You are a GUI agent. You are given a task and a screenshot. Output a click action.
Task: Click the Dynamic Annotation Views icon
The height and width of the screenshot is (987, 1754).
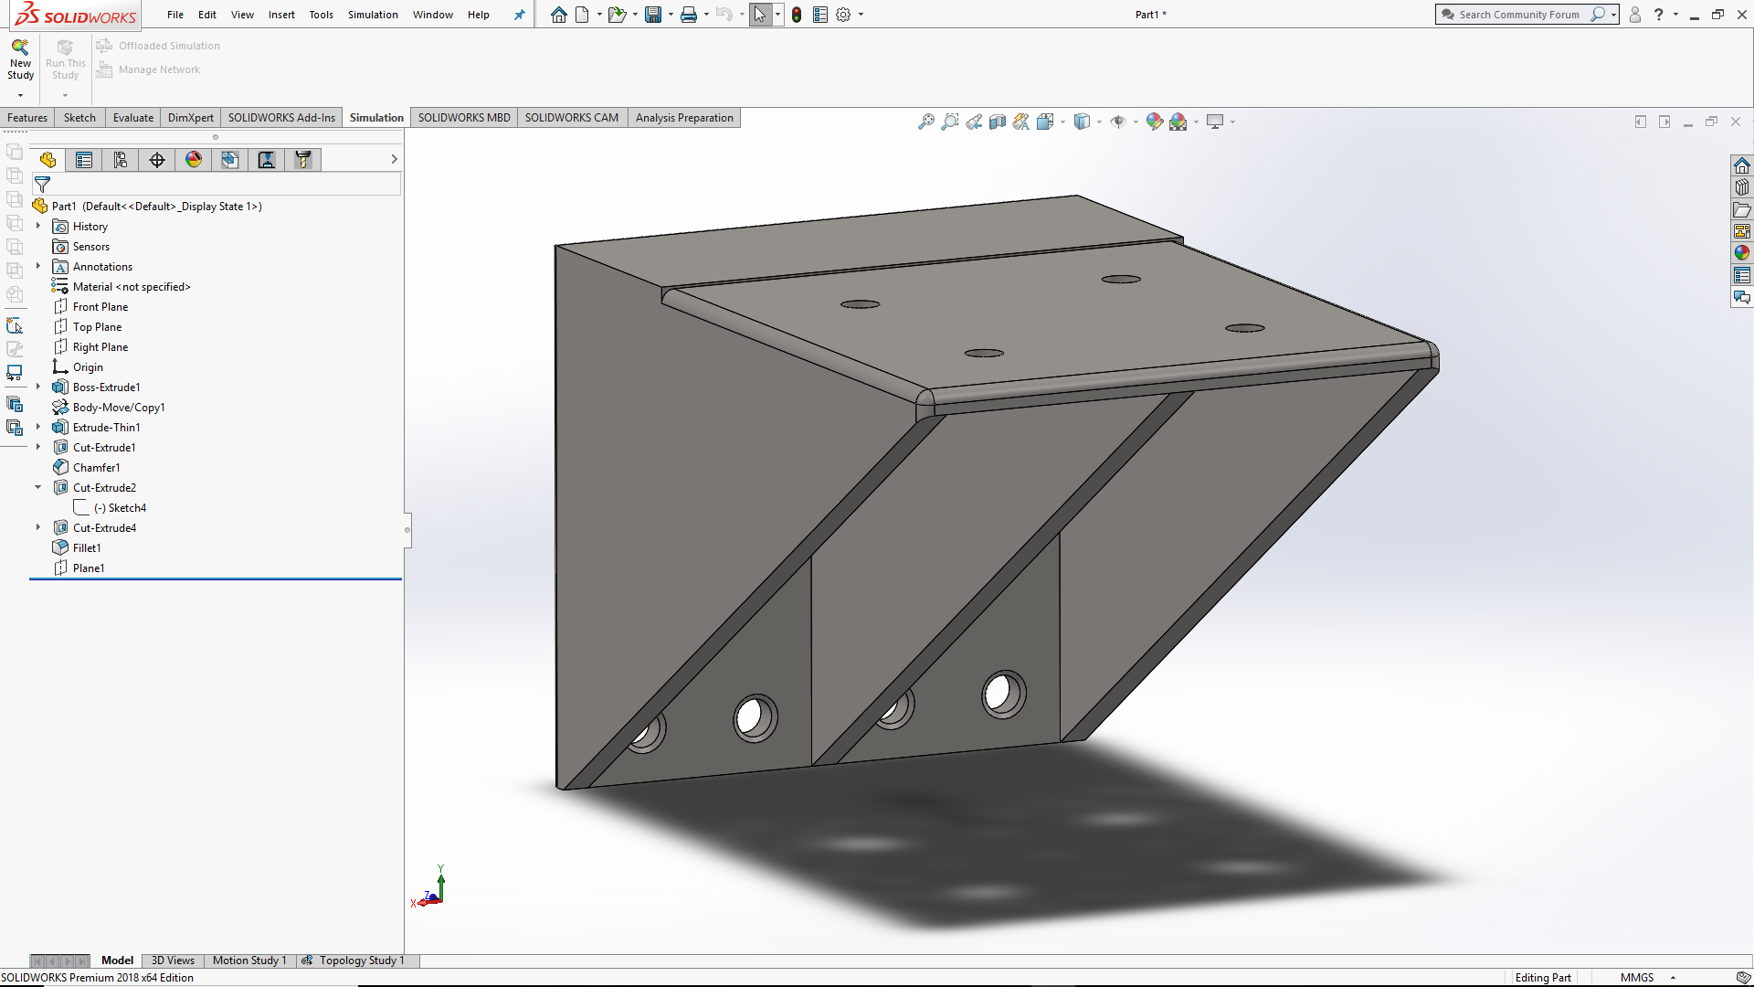[1021, 122]
